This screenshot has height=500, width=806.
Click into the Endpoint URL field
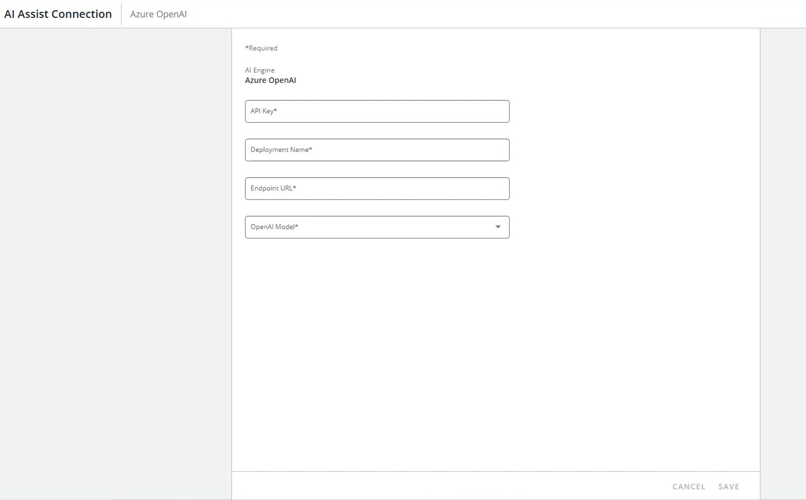click(x=377, y=189)
